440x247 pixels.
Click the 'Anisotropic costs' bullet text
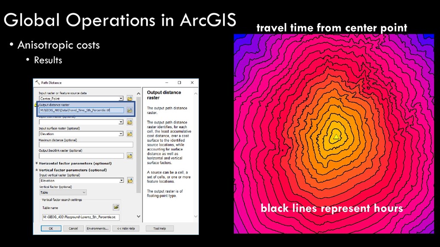58,45
